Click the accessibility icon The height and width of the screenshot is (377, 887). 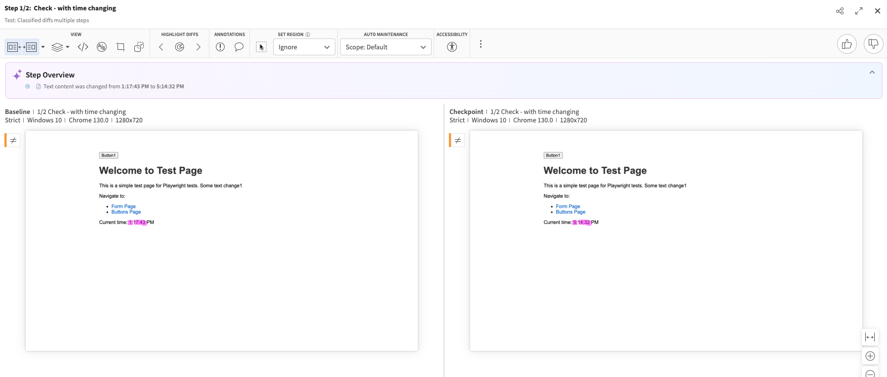click(x=452, y=47)
